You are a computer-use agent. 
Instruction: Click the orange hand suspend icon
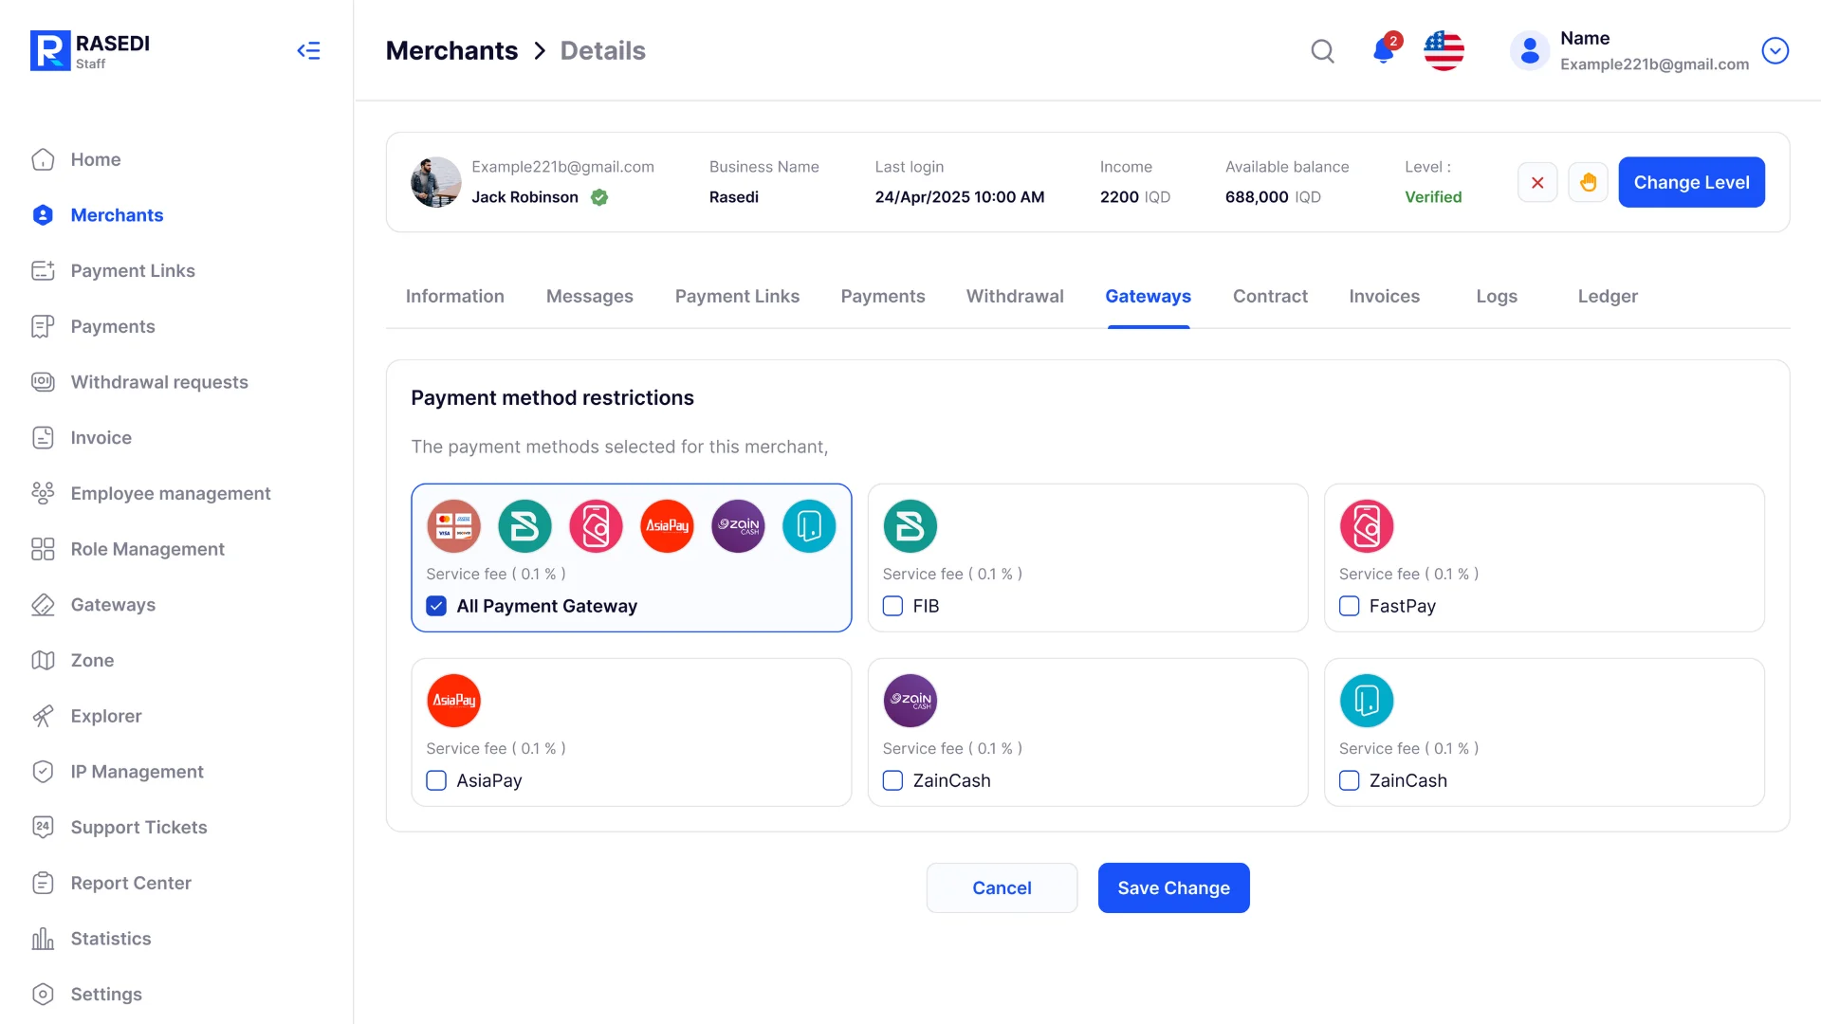pos(1588,182)
